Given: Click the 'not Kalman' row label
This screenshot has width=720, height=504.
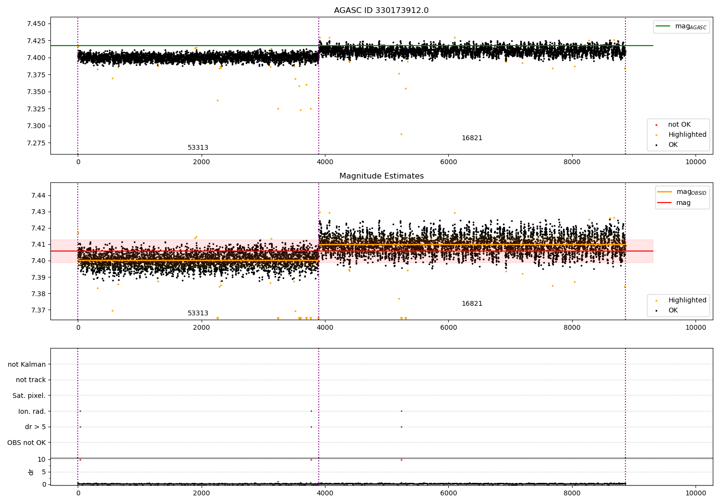Looking at the screenshot, I should pyautogui.click(x=27, y=364).
